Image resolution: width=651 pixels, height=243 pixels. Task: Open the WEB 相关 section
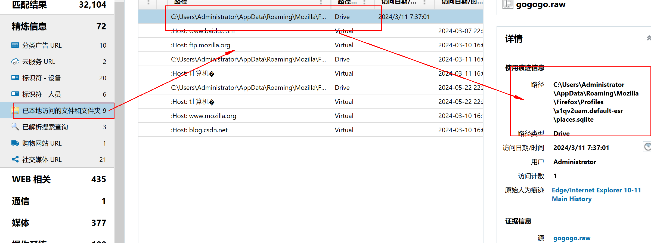coord(57,179)
